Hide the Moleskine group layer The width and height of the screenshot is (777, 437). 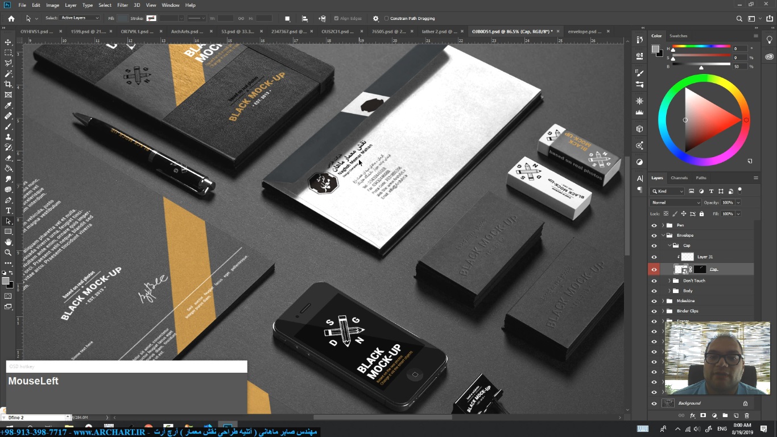click(x=654, y=301)
